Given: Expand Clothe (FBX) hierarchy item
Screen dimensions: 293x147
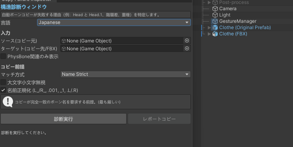Looking at the screenshot, I should pyautogui.click(x=209, y=34).
